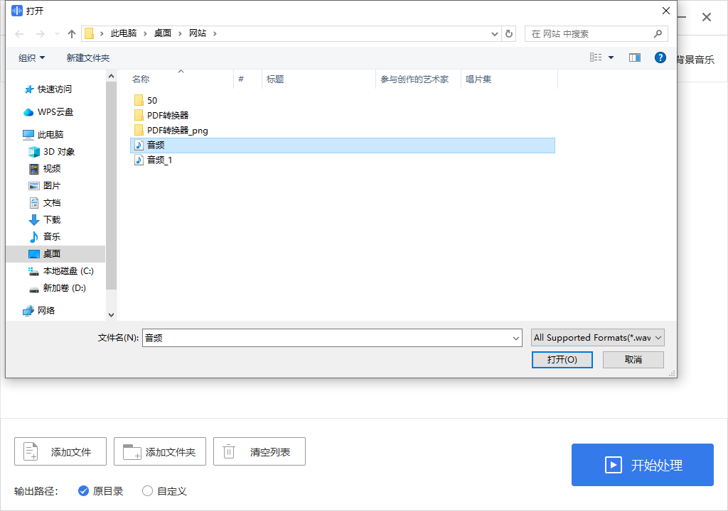Screen dimensions: 728x511
Task: Close the 打开 file dialog
Action: click(x=665, y=11)
